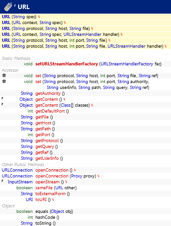Open InputStream return type link
This screenshot has width=171, height=226.
coord(20,182)
